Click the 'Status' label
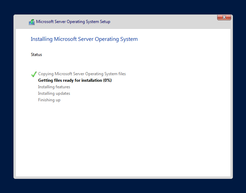The width and height of the screenshot is (246, 193). [x=36, y=55]
